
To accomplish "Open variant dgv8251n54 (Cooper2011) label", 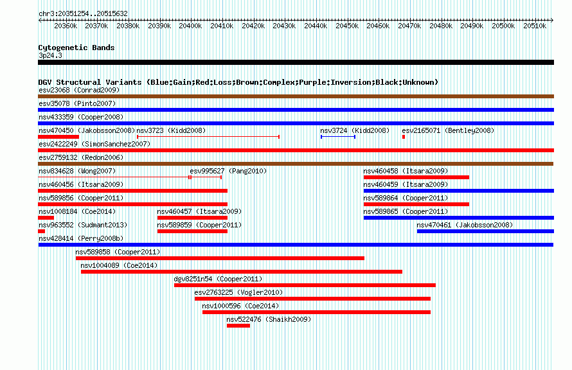I will (218, 279).
